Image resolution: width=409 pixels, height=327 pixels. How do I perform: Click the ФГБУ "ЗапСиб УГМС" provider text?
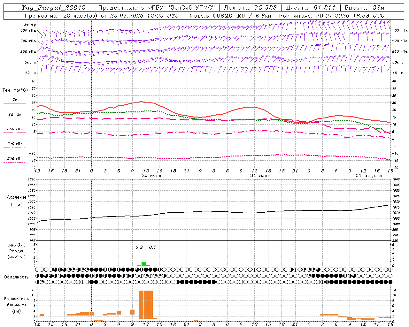click(181, 8)
